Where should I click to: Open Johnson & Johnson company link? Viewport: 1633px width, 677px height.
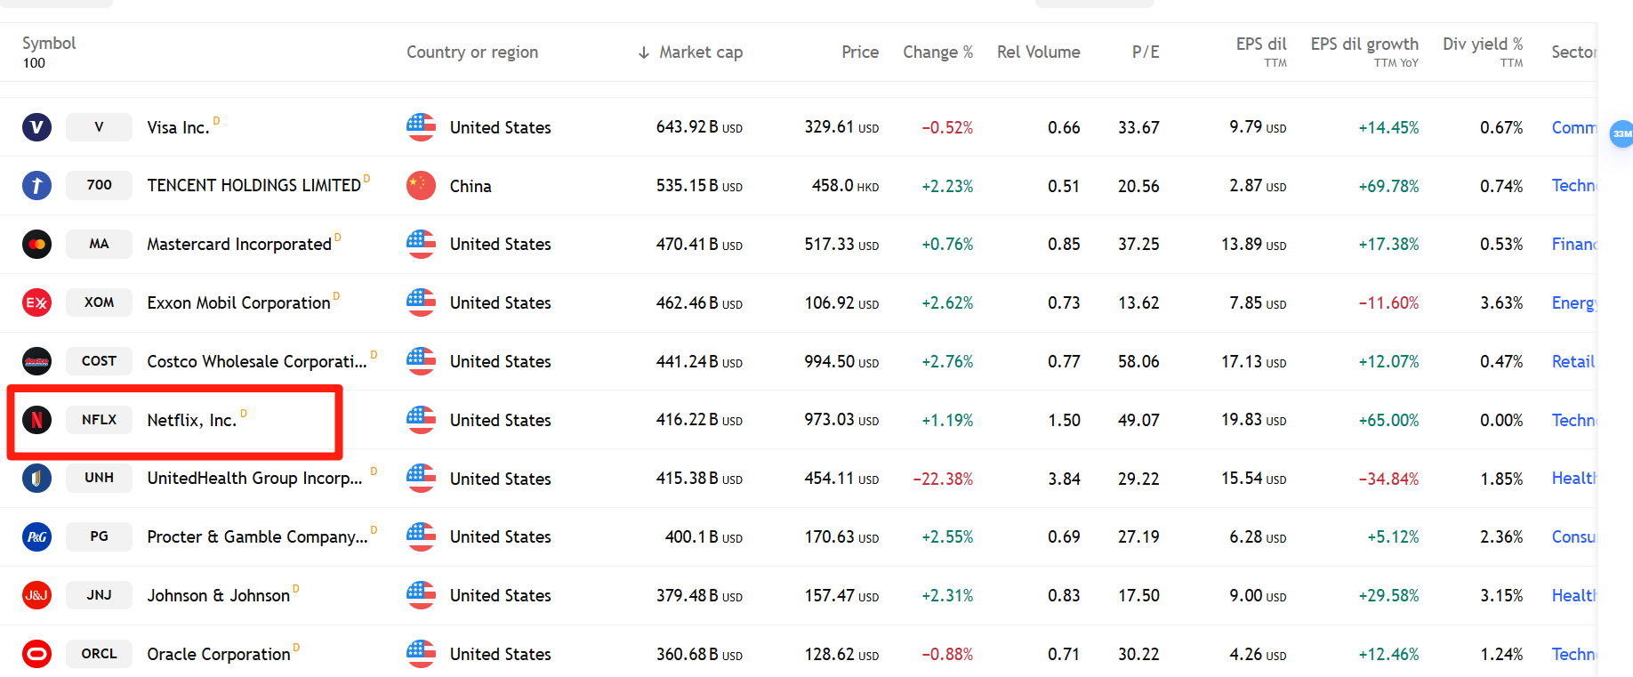pos(218,595)
